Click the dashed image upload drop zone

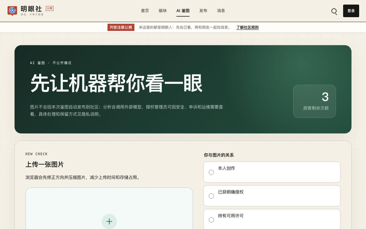pyautogui.click(x=109, y=208)
